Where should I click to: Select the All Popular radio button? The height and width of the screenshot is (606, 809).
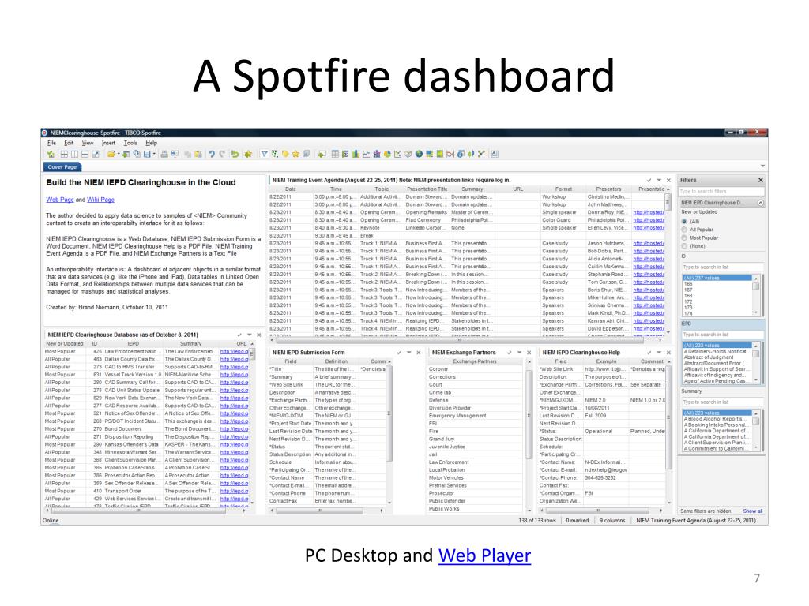[x=684, y=230]
